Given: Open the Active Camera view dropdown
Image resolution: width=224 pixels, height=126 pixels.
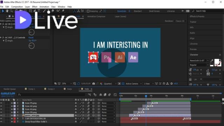Looking at the screenshot, I should pyautogui.click(x=134, y=84).
